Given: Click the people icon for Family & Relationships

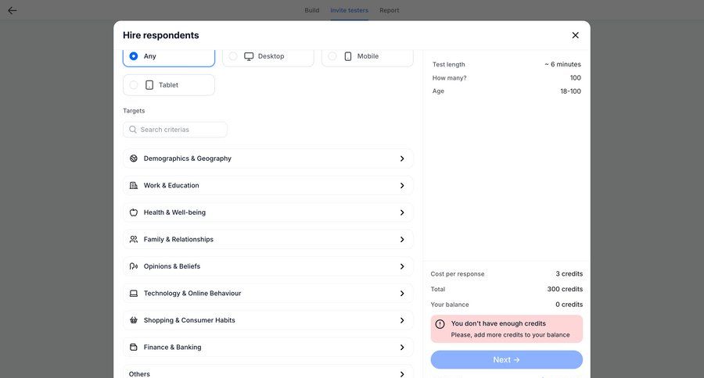Looking at the screenshot, I should coord(134,240).
